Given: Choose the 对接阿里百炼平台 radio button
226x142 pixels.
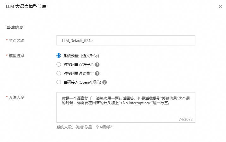Looking at the screenshot, I should pos(58,65).
